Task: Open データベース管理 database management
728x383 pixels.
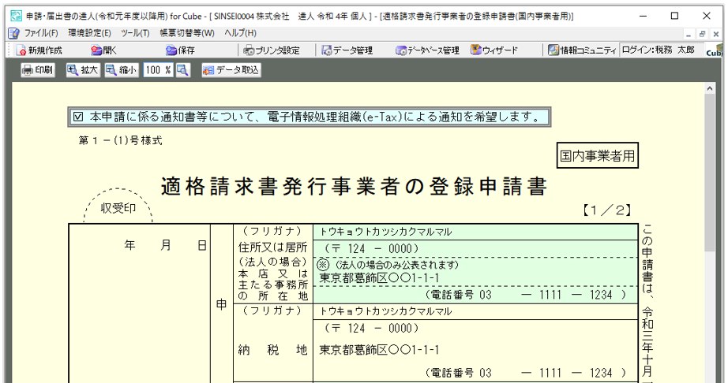Action: tap(427, 50)
